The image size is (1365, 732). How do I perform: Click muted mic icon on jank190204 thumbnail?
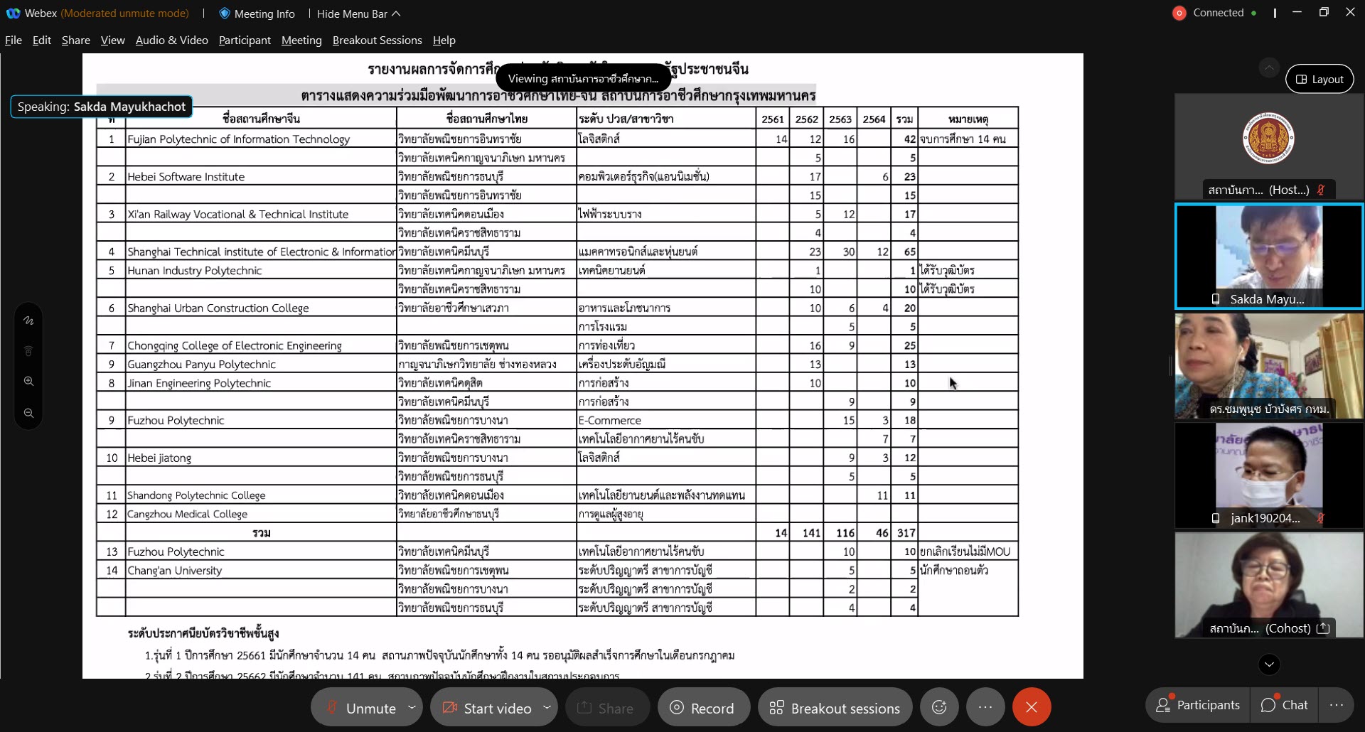pyautogui.click(x=1320, y=518)
